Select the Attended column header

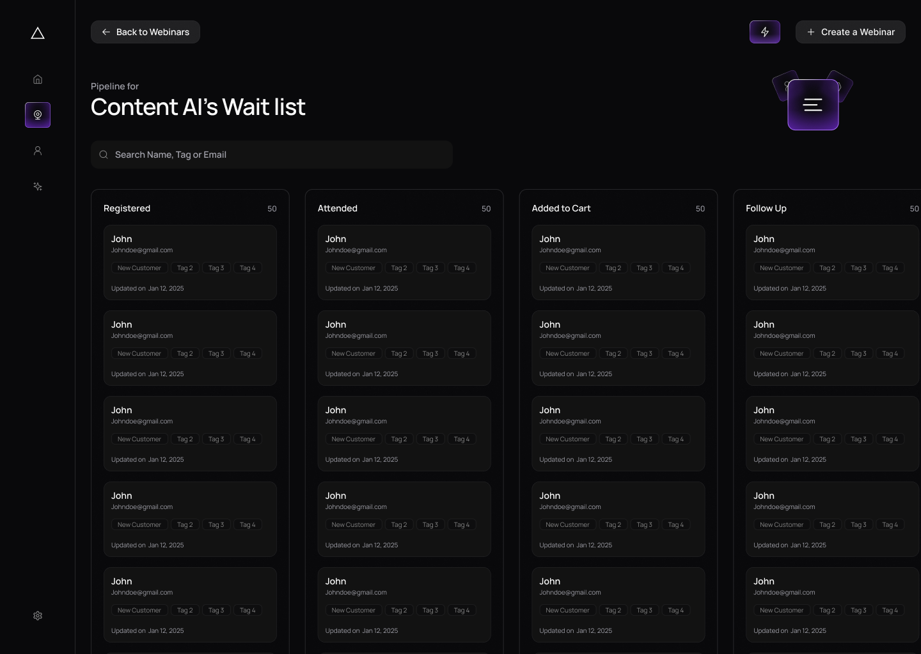[338, 208]
